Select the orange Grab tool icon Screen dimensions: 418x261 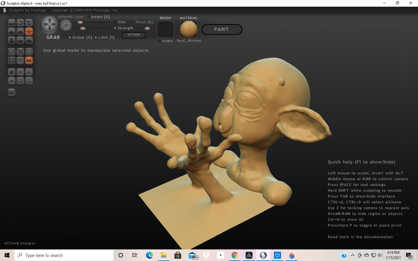tap(29, 32)
